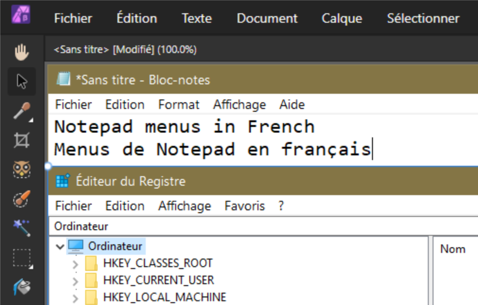Click the HKEY_CURRENT_USER folder icon

click(91, 280)
